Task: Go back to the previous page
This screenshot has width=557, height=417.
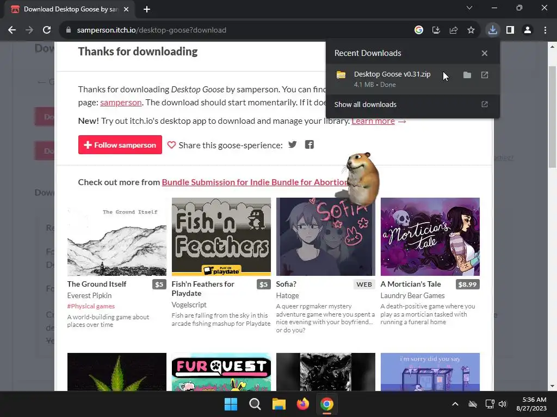Action: [x=12, y=30]
